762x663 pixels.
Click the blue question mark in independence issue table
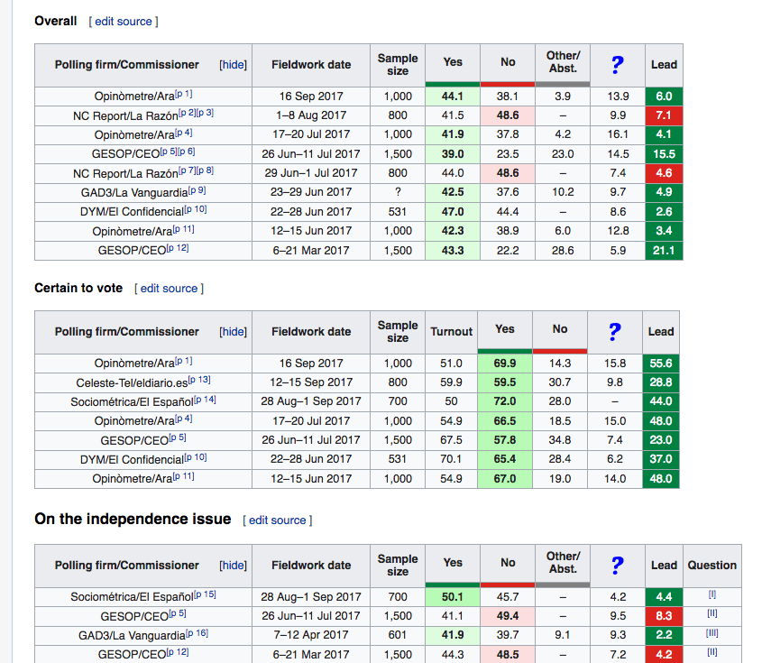[618, 565]
